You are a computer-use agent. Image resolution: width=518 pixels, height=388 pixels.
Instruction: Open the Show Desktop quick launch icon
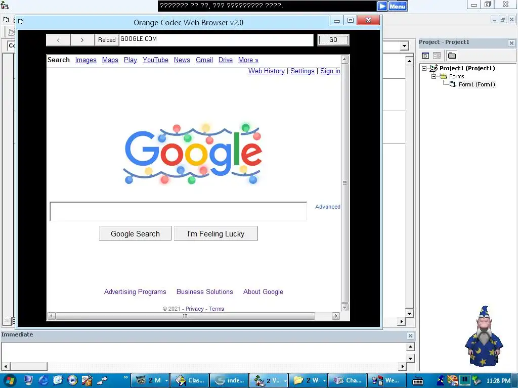click(x=28, y=380)
